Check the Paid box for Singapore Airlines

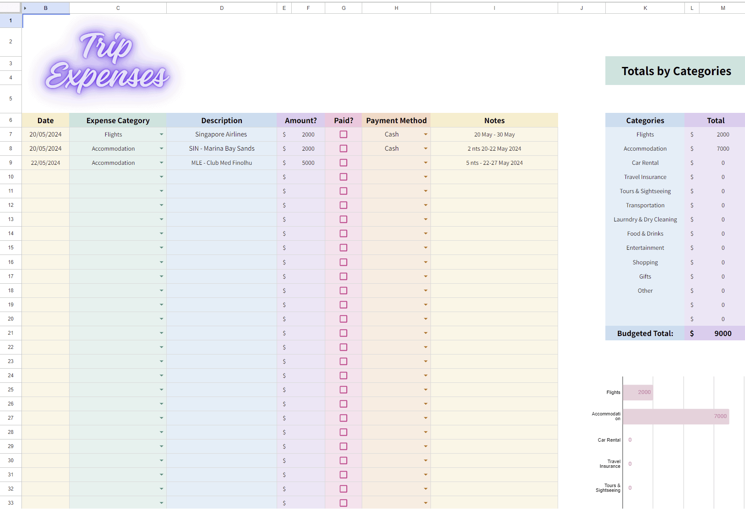coord(343,134)
